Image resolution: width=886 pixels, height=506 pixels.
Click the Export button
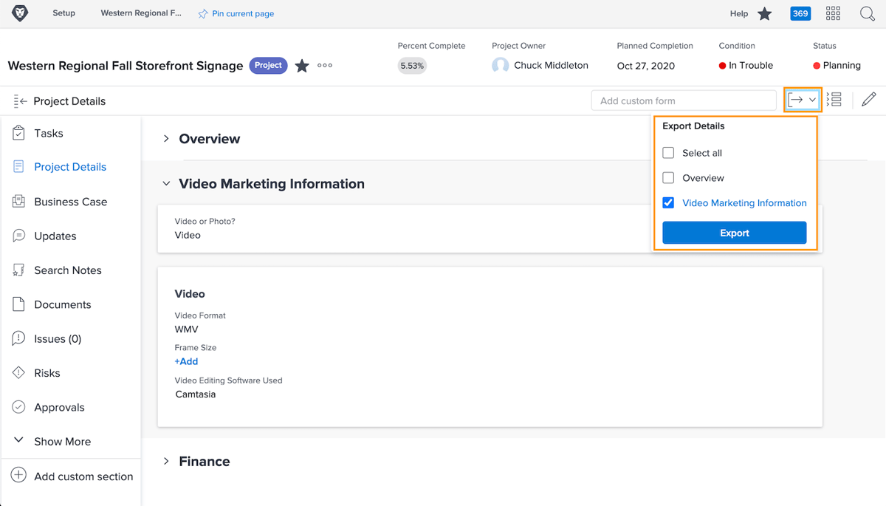(x=734, y=232)
